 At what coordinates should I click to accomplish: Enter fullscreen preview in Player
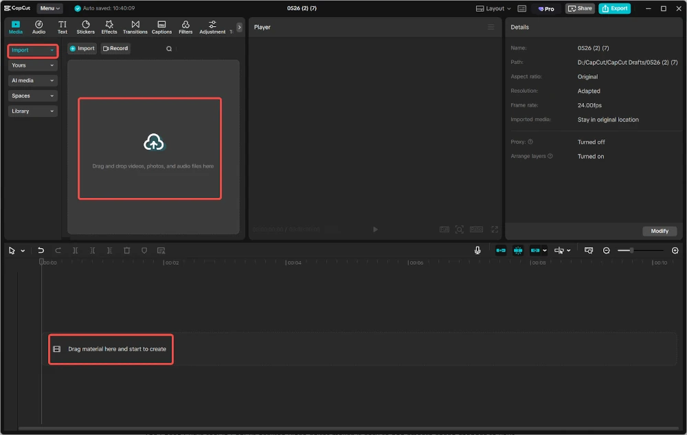click(495, 230)
